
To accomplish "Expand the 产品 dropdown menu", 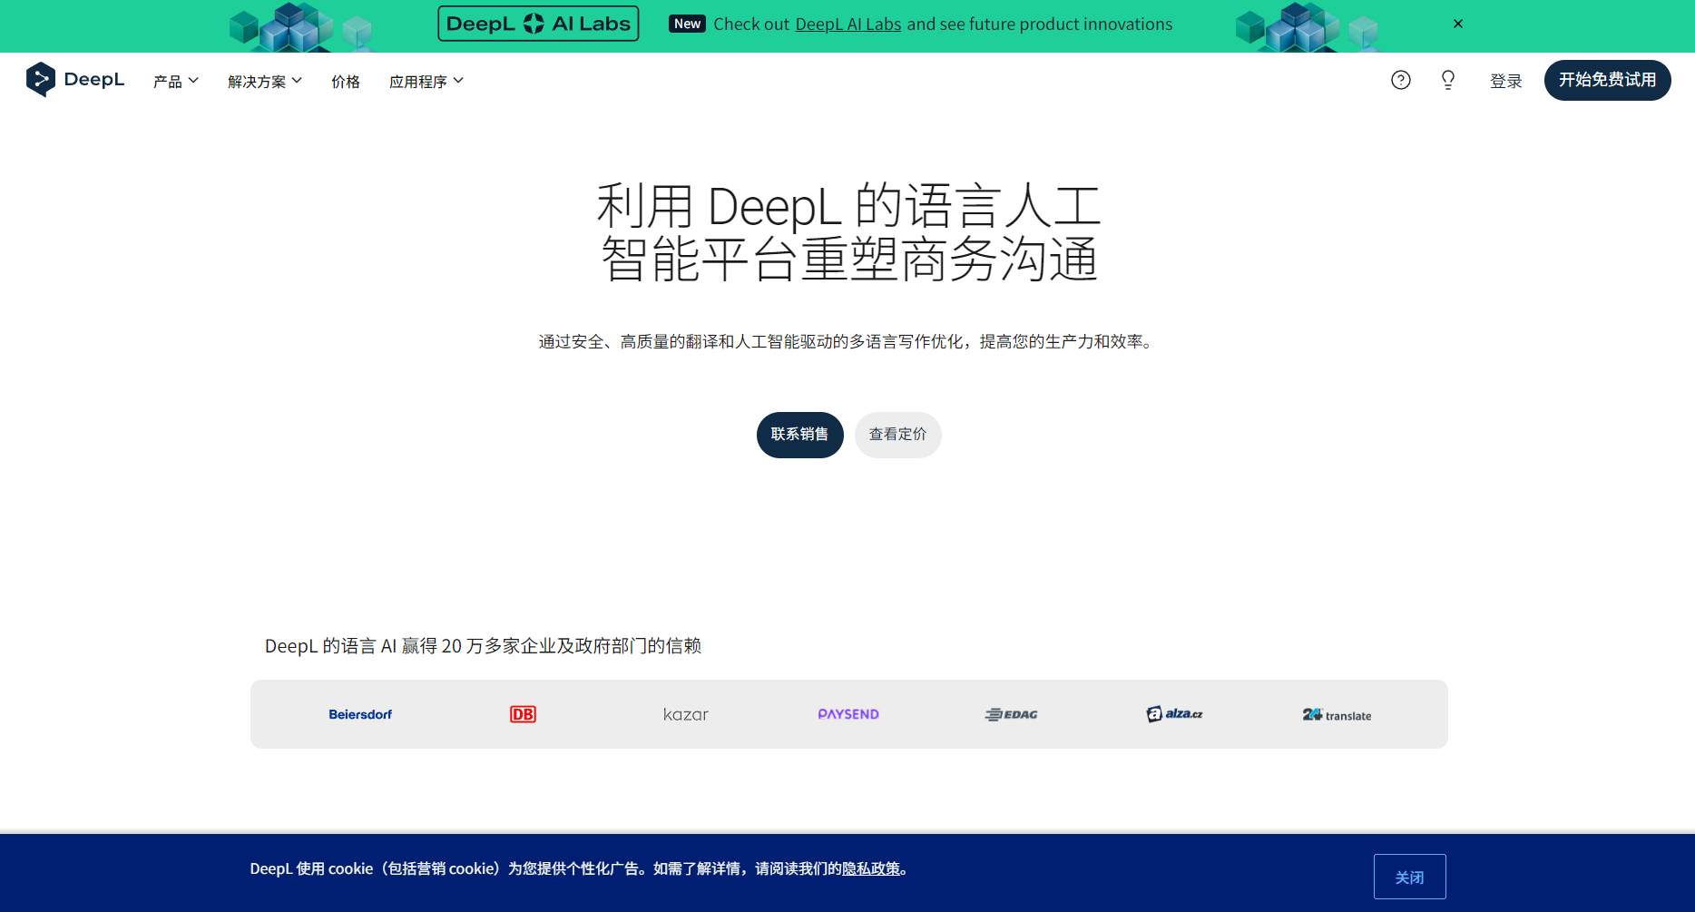I will click(176, 82).
